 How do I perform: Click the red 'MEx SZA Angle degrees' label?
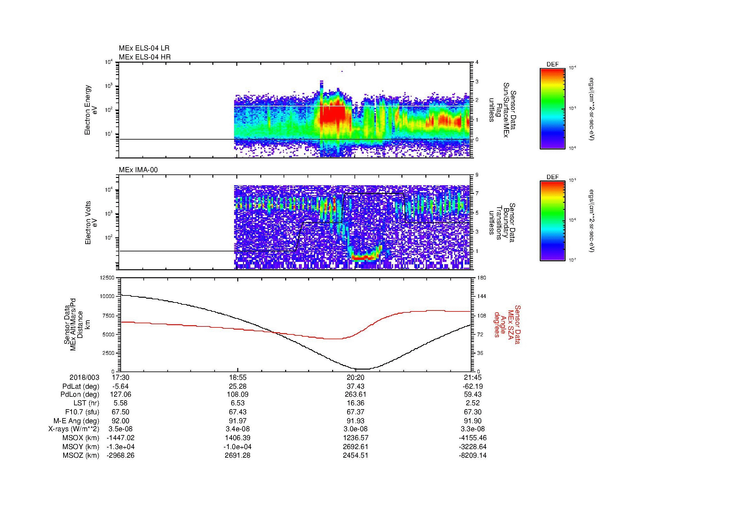coord(507,325)
